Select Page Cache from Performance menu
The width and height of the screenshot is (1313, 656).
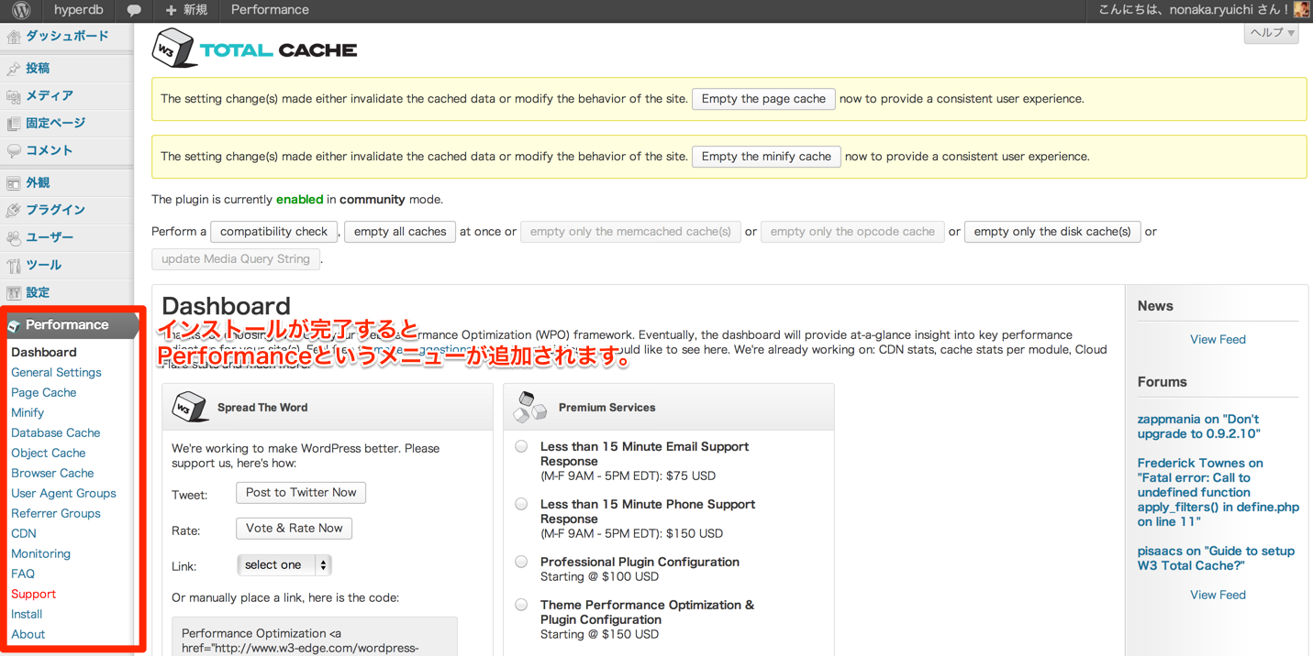tap(43, 392)
